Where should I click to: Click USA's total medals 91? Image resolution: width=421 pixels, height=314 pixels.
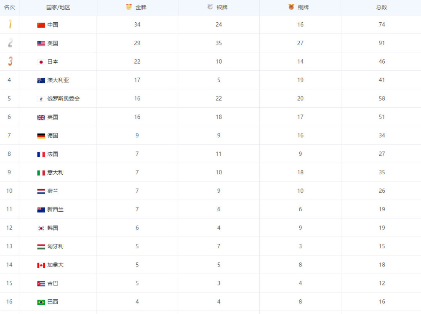[382, 43]
